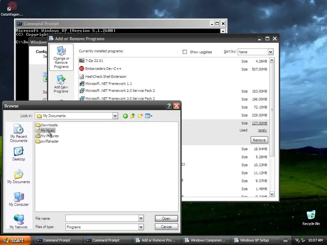Click the Browse dialog help question mark

pos(169,106)
